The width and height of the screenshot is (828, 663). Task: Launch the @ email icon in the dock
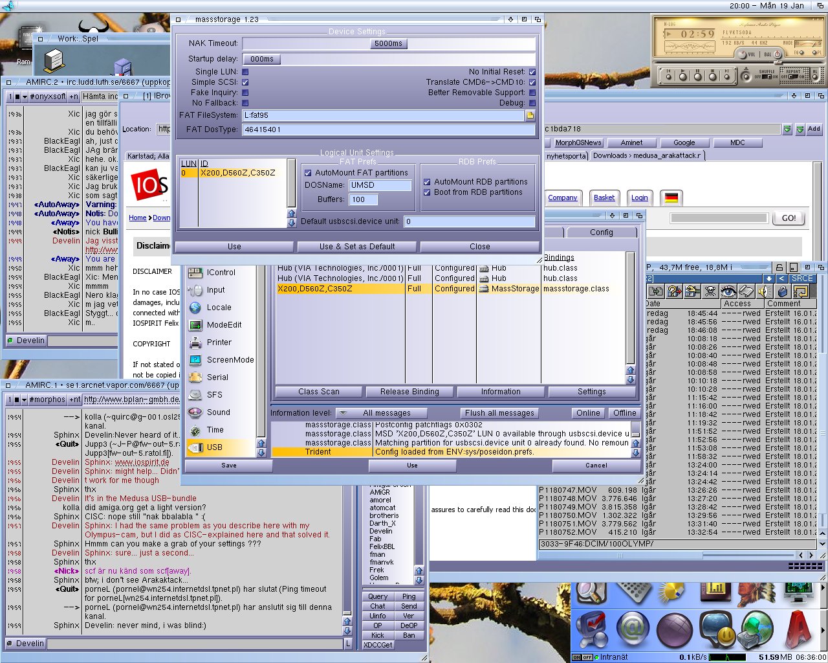click(x=633, y=629)
